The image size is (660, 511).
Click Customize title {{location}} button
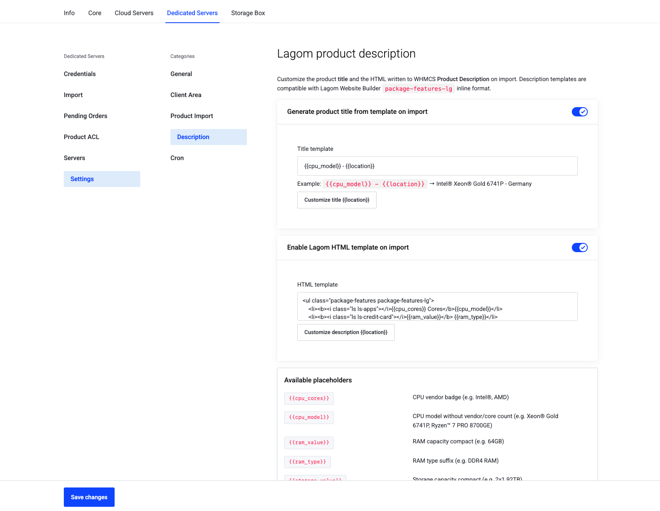[337, 200]
